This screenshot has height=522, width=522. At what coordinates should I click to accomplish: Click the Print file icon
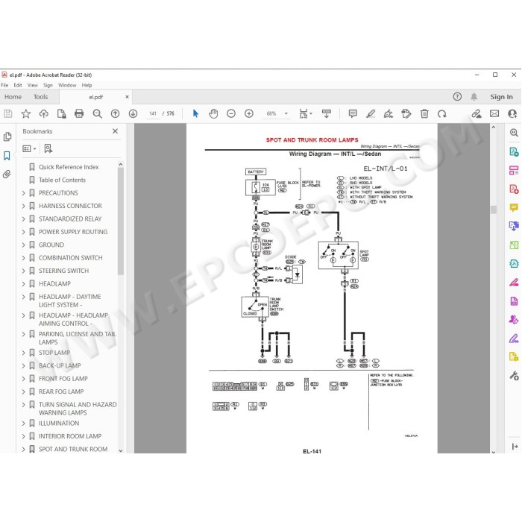[x=79, y=113]
